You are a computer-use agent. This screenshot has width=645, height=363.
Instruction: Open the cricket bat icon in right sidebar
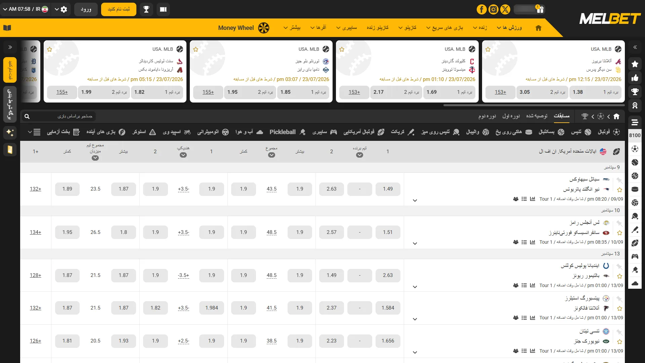635,230
